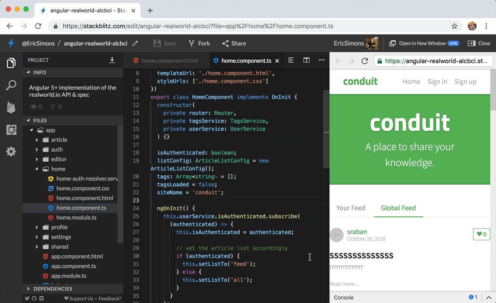Click the Chrome profile avatar
Image resolution: width=496 pixels, height=303 pixels.
click(472, 26)
